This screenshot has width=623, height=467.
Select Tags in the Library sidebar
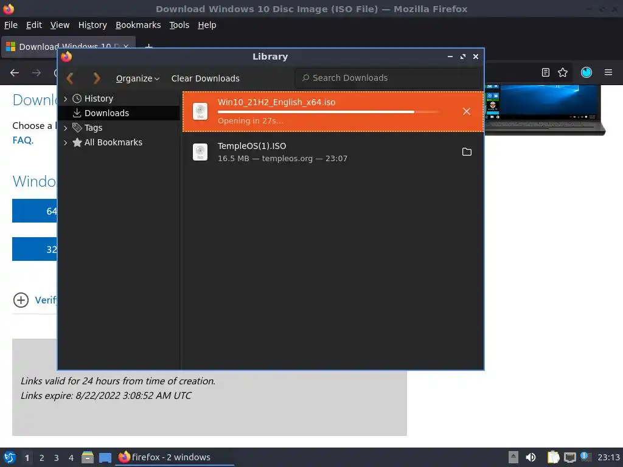coord(119,128)
